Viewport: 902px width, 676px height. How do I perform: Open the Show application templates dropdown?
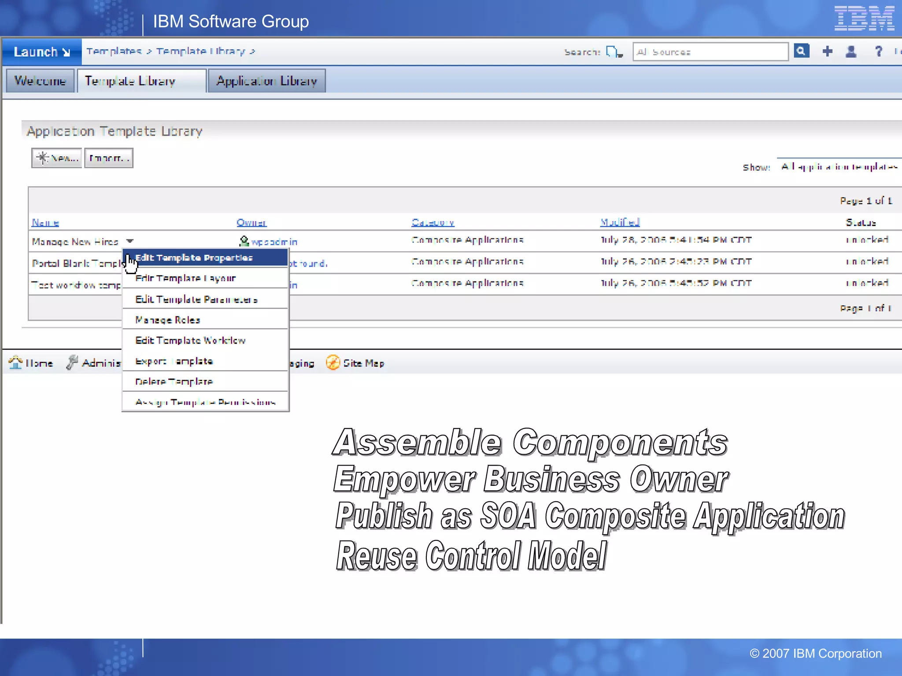[839, 166]
